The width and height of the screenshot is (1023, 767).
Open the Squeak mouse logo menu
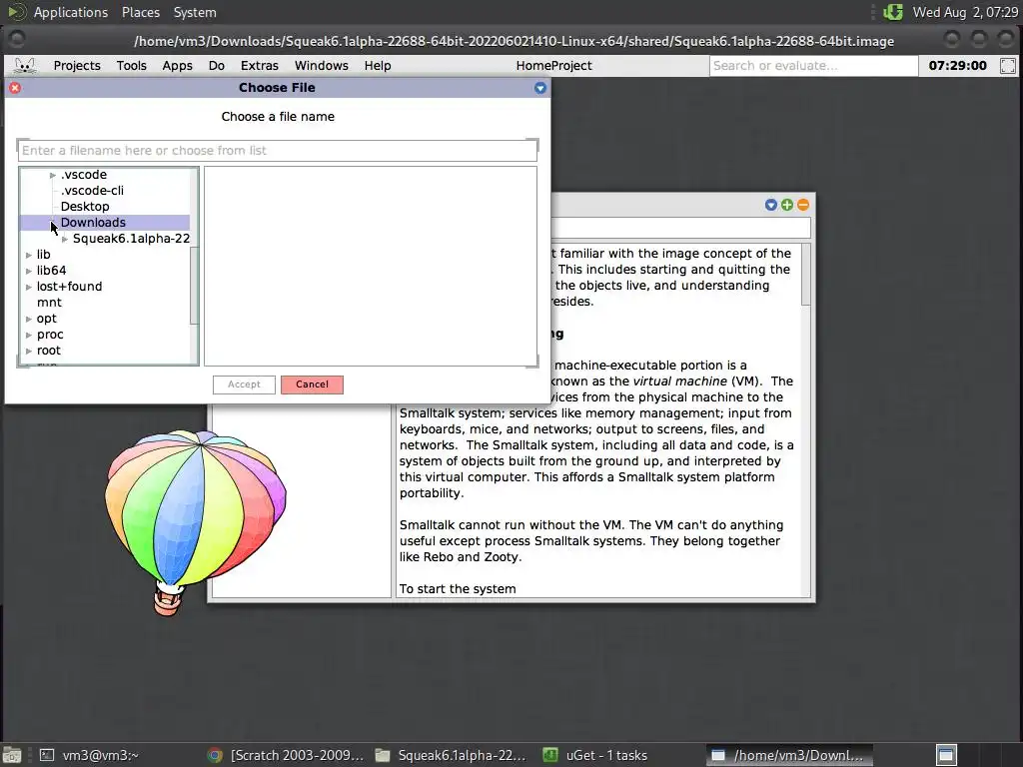point(25,66)
